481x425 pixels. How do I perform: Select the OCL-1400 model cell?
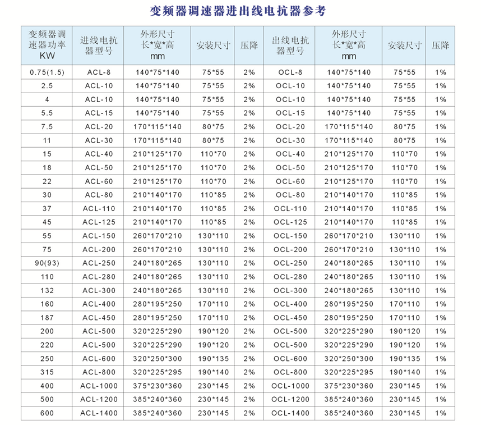pyautogui.click(x=290, y=413)
